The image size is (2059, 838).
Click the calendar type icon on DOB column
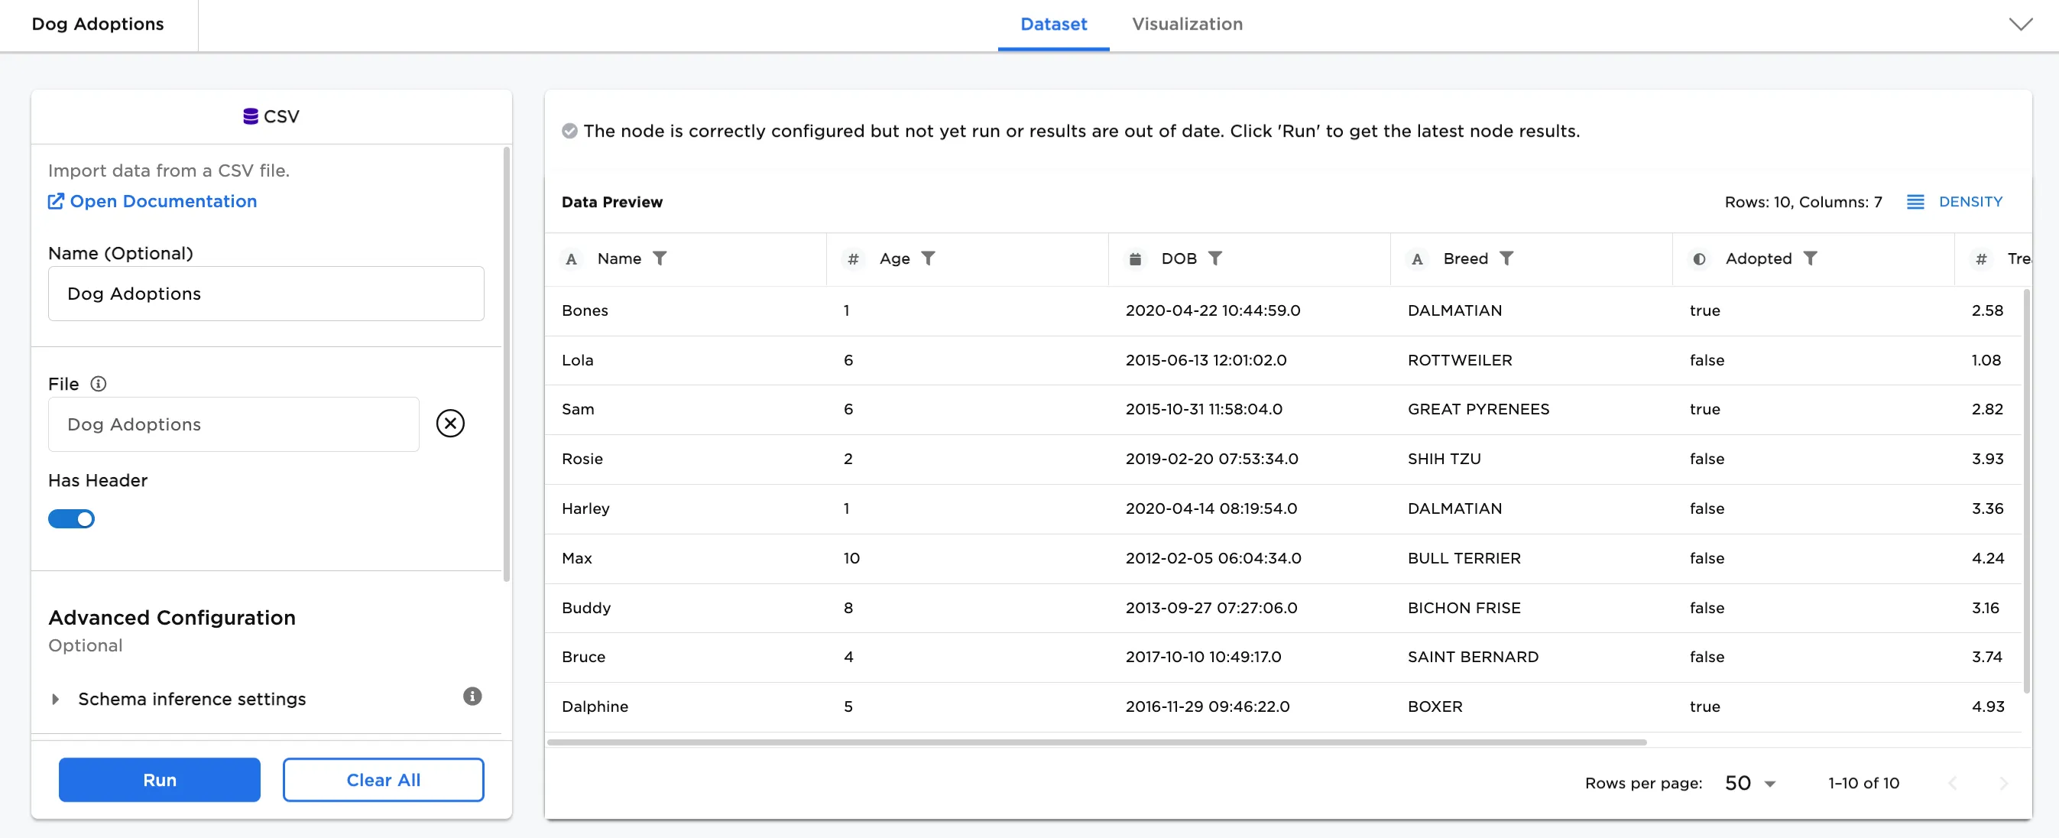[1135, 258]
